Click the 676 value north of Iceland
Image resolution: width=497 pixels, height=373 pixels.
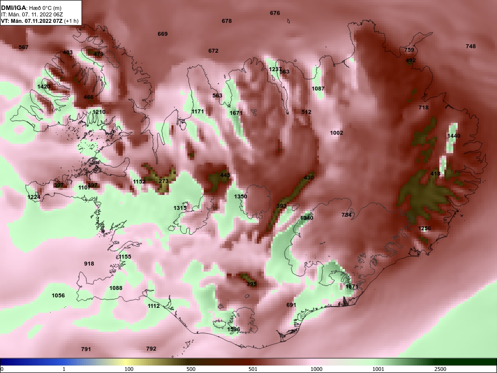pyautogui.click(x=275, y=13)
